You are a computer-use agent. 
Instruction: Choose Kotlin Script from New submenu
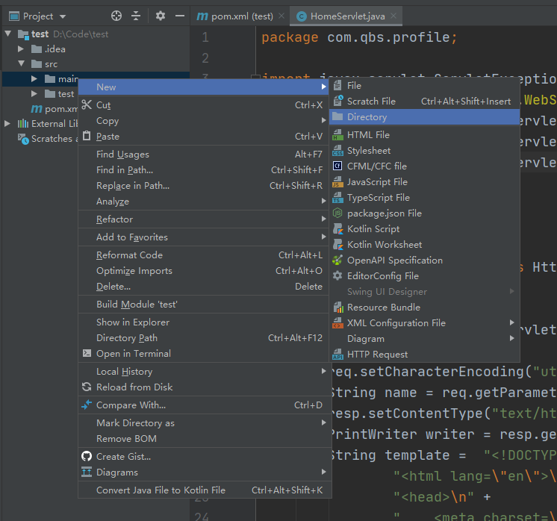point(373,229)
